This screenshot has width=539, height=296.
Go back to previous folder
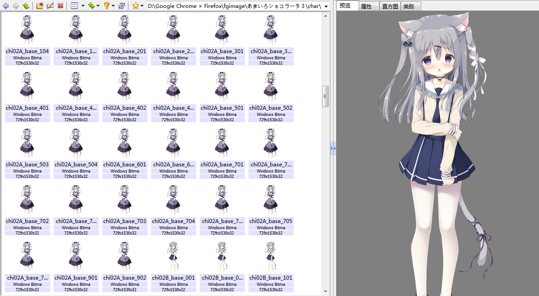tap(6, 6)
